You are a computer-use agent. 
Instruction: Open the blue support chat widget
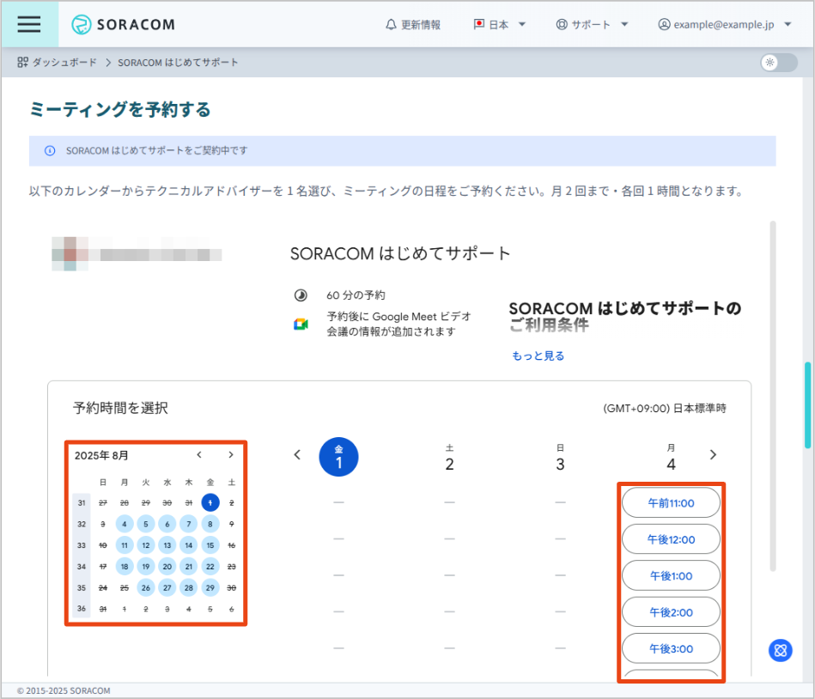pyautogui.click(x=780, y=650)
